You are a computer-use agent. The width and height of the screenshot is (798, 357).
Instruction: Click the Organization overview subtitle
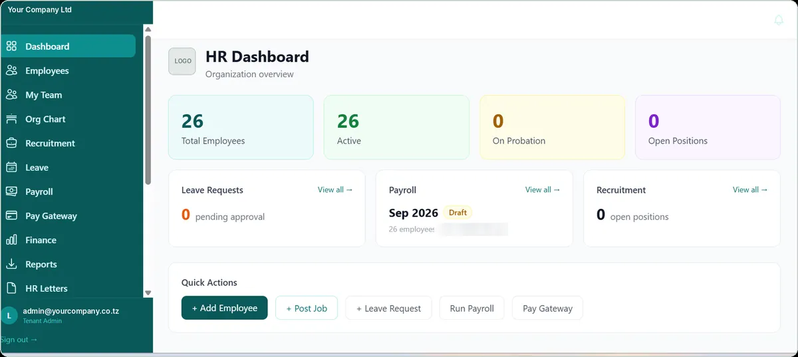click(x=249, y=74)
